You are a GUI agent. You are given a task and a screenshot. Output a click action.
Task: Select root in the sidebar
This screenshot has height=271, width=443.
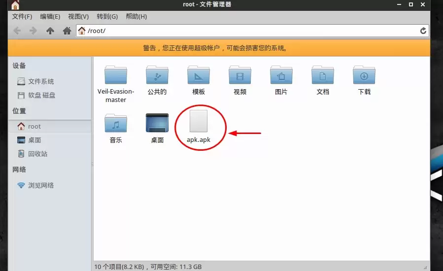point(50,126)
